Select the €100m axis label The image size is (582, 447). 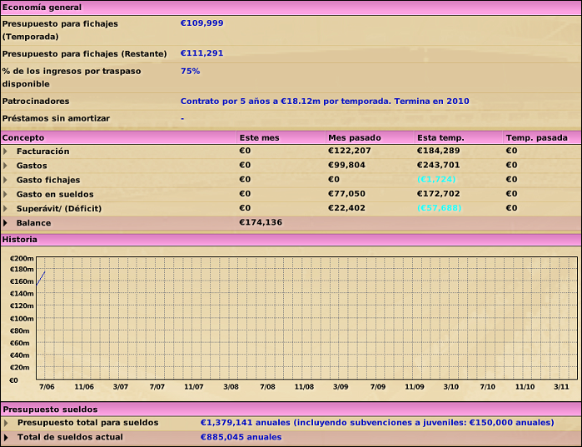(x=22, y=319)
